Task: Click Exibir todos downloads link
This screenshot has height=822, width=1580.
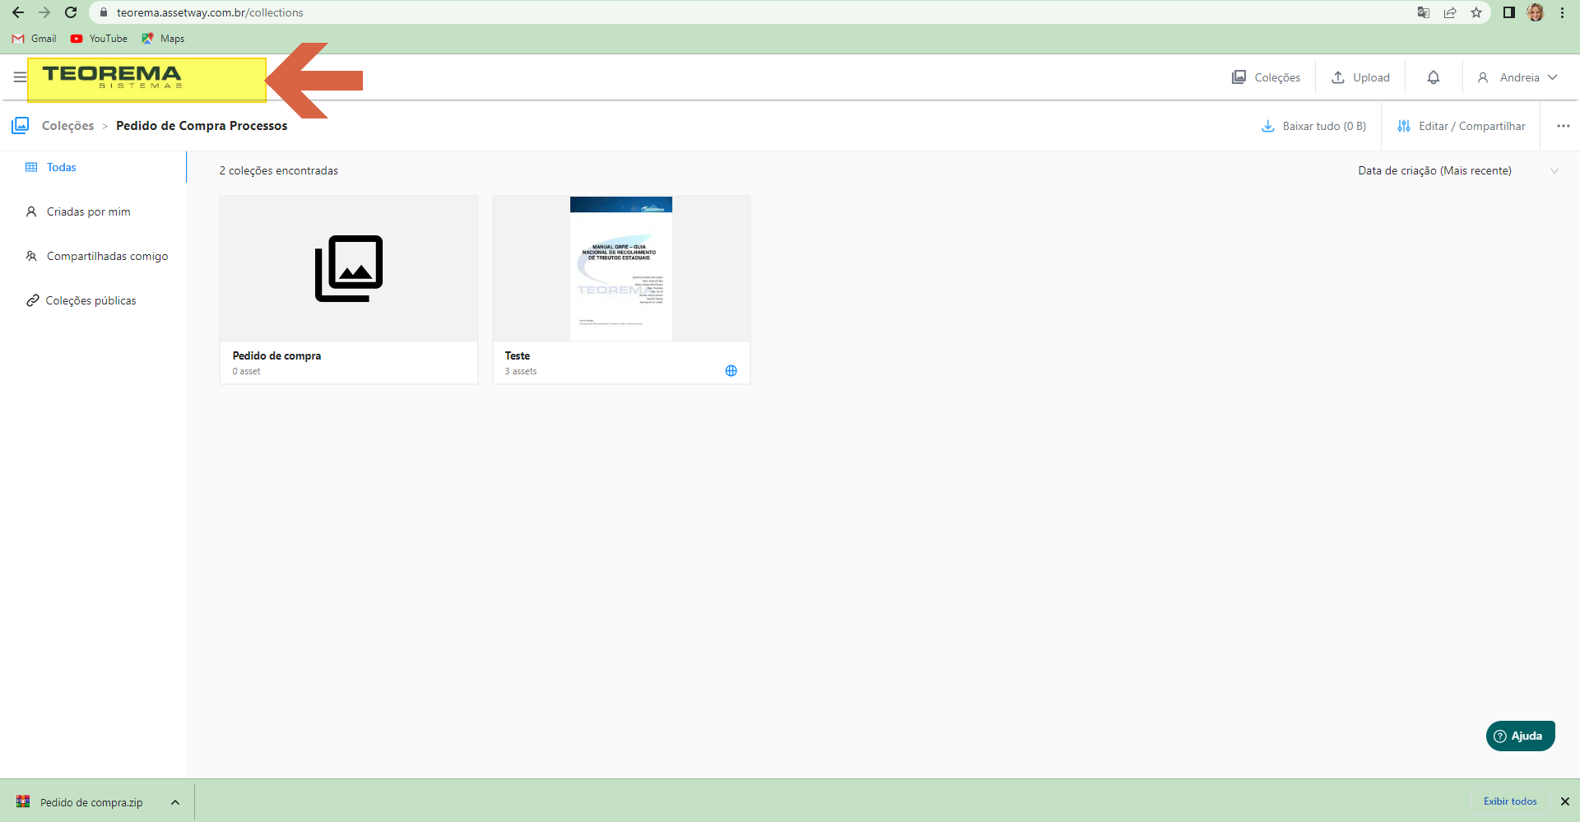Action: pyautogui.click(x=1510, y=801)
